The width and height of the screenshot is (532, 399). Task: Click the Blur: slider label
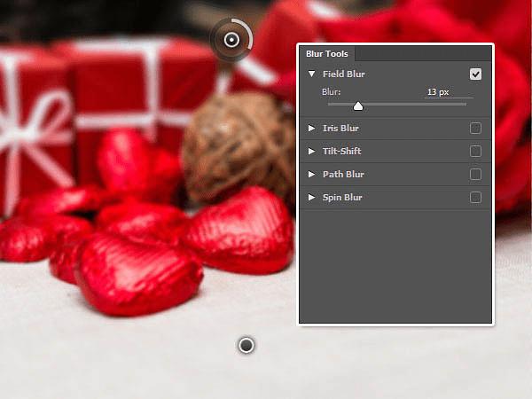331,92
